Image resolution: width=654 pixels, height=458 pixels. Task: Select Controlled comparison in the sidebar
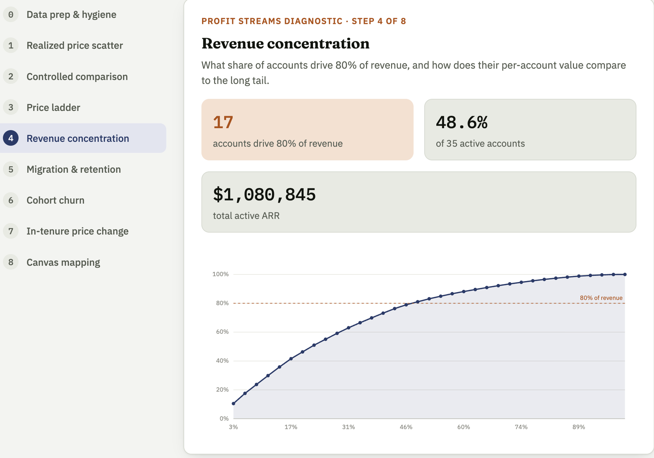point(77,76)
